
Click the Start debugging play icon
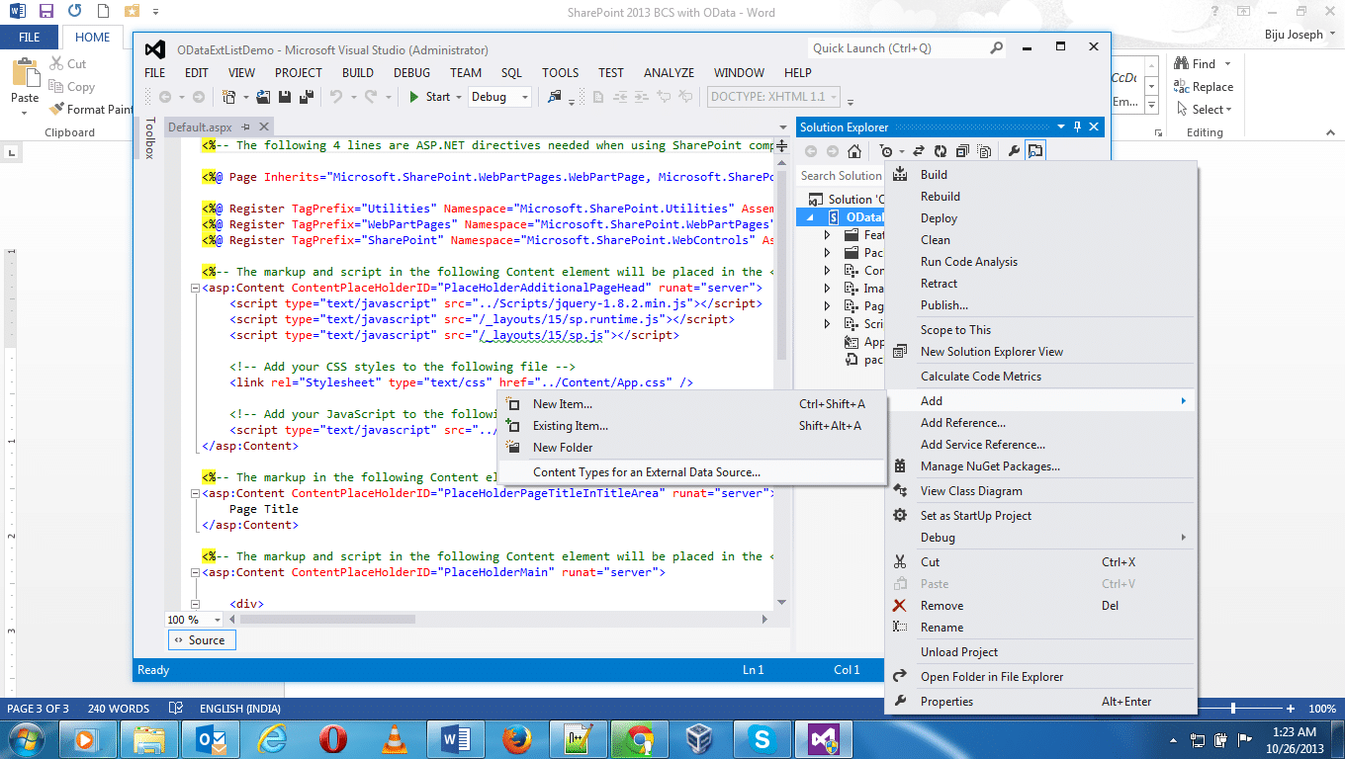(414, 97)
